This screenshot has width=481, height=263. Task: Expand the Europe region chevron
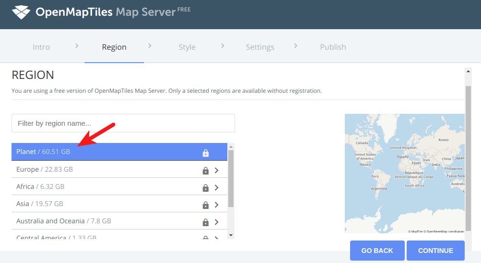tap(217, 170)
